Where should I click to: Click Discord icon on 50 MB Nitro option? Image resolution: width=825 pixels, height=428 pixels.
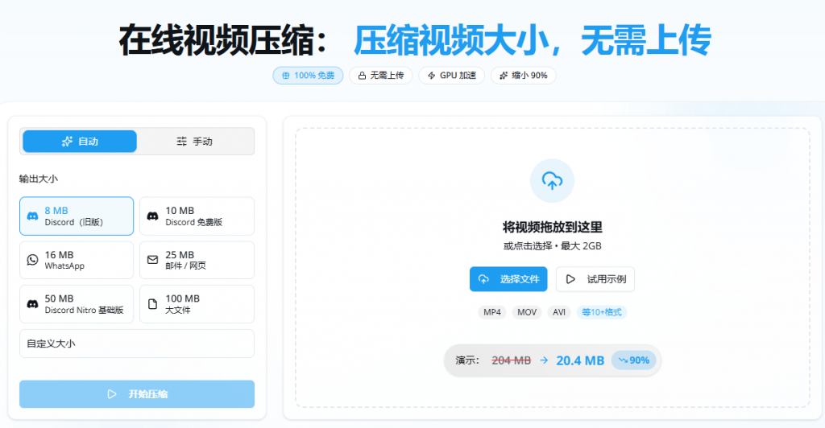coord(32,304)
